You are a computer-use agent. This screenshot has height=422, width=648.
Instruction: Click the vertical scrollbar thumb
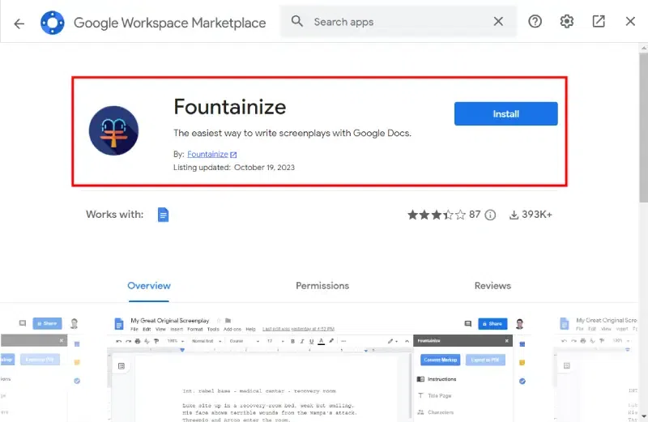[643, 128]
